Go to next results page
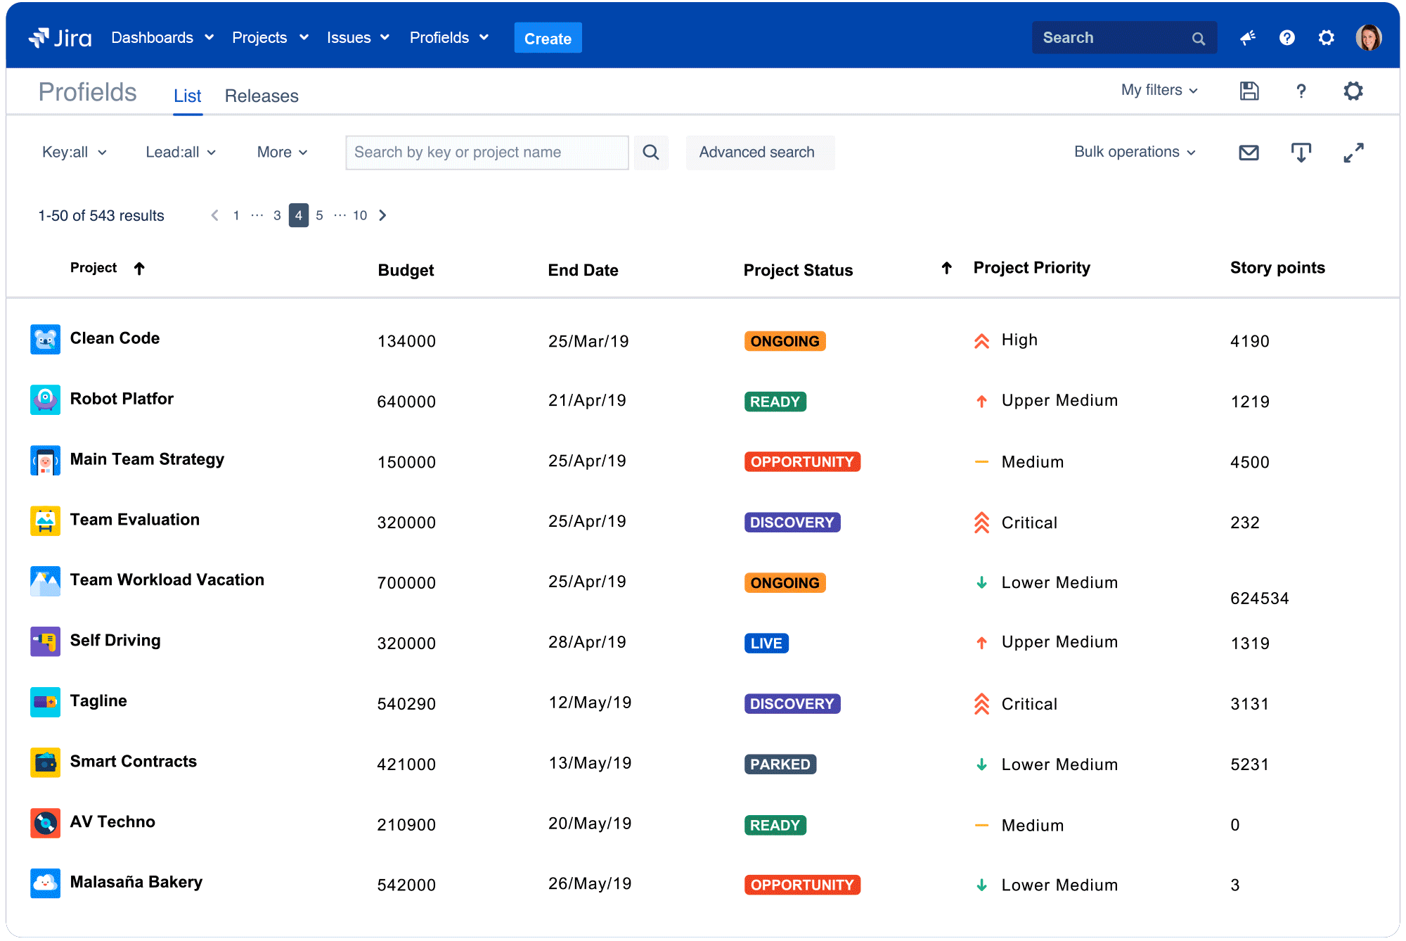This screenshot has width=1406, height=941. (383, 215)
